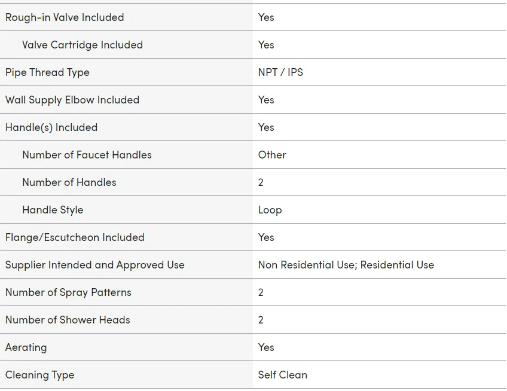Image resolution: width=507 pixels, height=391 pixels.
Task: Select the Other value for faucet handles
Action: click(272, 155)
